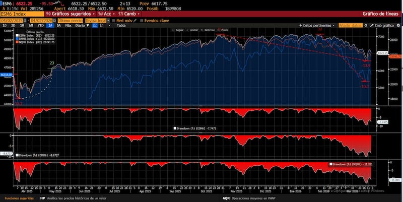Enable the Med móv checkbox
The image size is (403, 202).
[x=114, y=20]
